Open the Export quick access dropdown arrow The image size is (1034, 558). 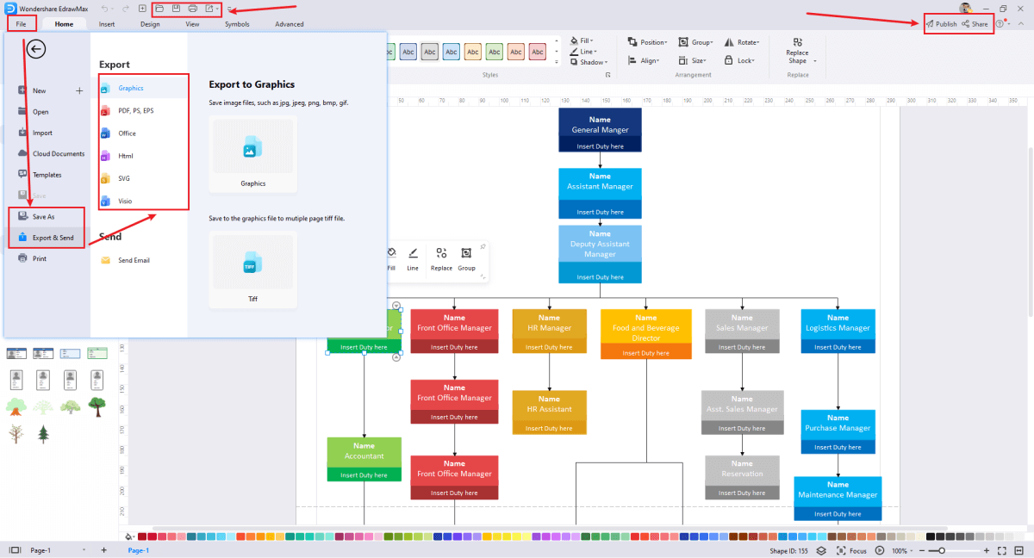point(218,9)
